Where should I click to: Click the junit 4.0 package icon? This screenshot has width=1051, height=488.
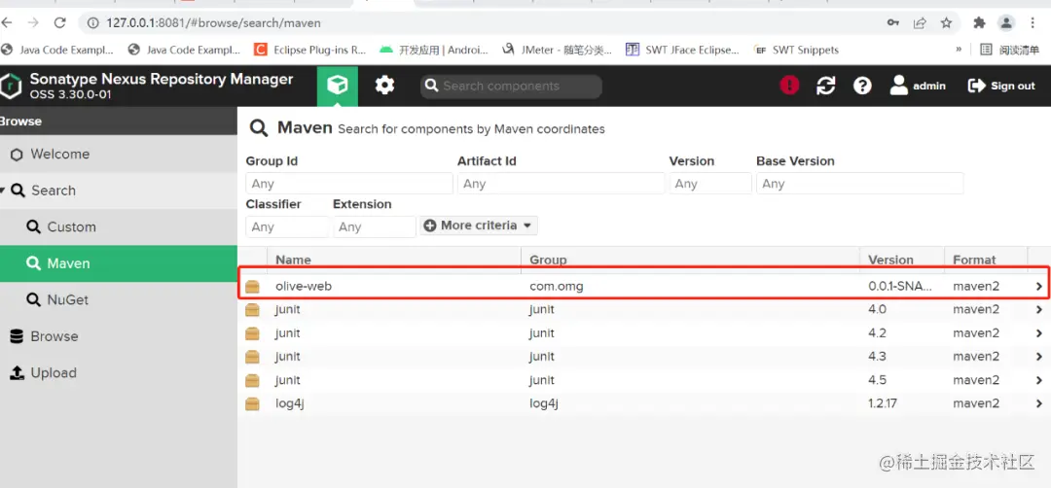252,310
